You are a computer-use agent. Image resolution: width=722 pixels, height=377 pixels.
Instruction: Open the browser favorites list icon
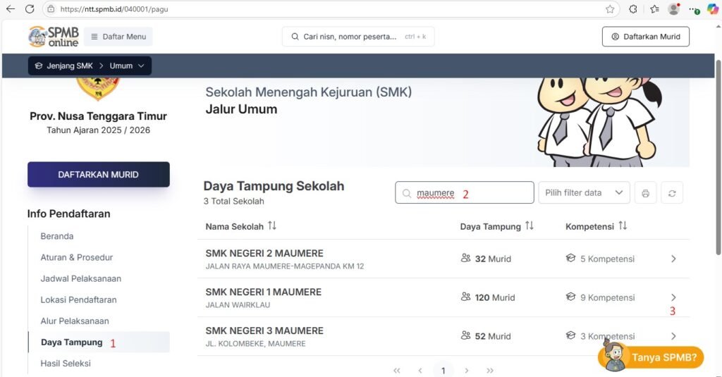[x=654, y=8]
